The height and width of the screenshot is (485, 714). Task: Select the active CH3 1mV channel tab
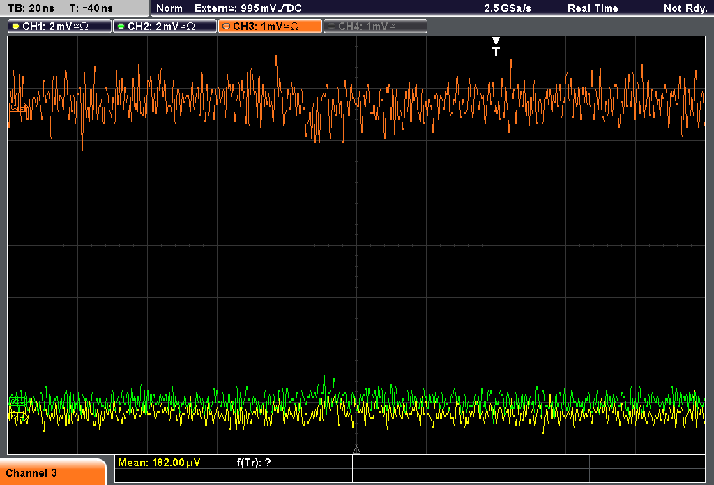coord(270,27)
